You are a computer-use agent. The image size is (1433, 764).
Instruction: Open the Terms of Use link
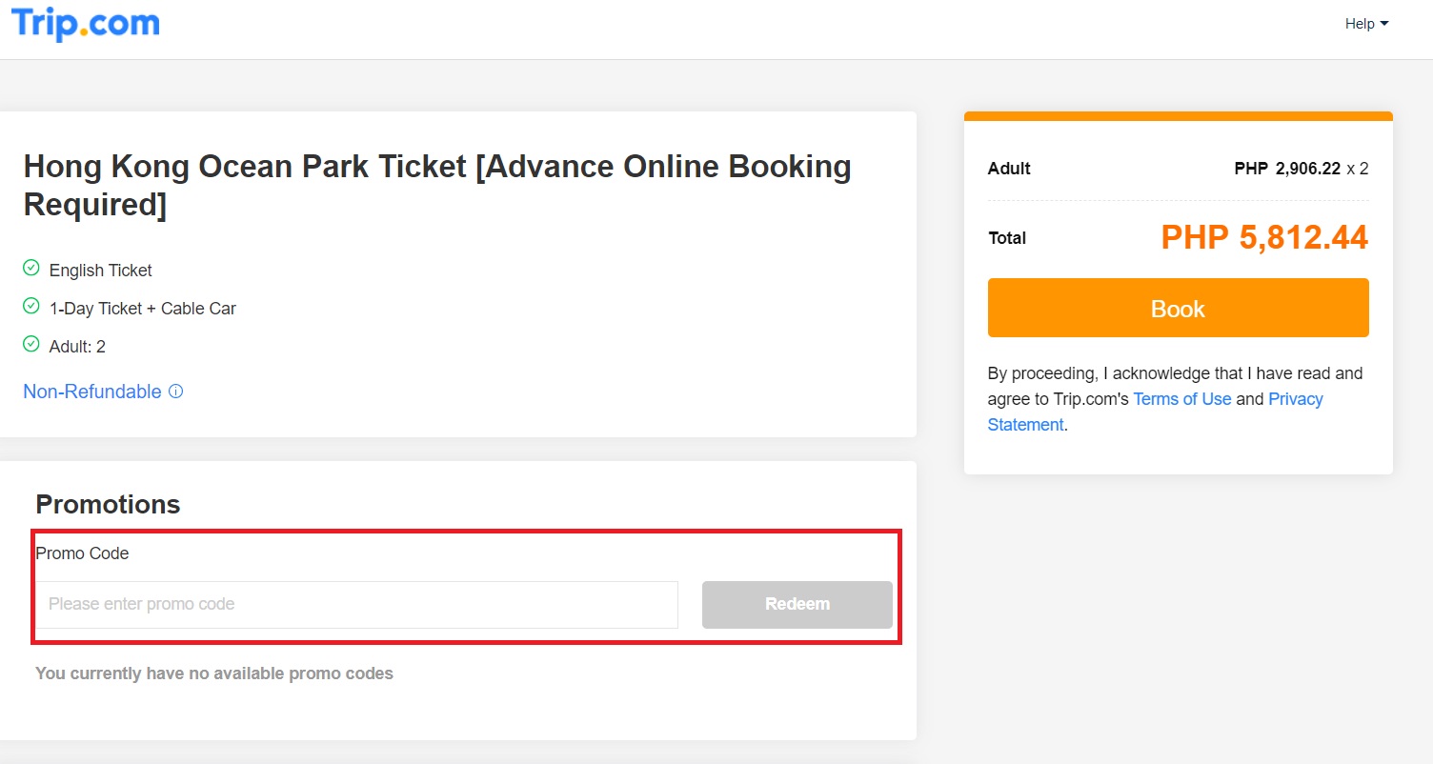tap(1181, 399)
